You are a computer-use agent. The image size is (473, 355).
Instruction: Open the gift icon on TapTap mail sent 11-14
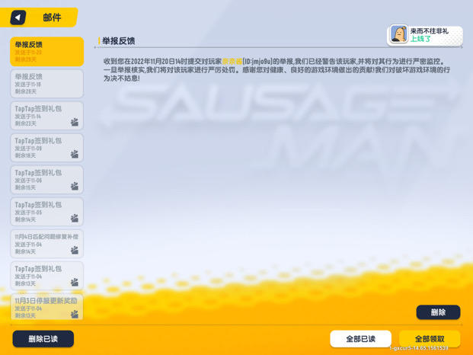(74, 122)
